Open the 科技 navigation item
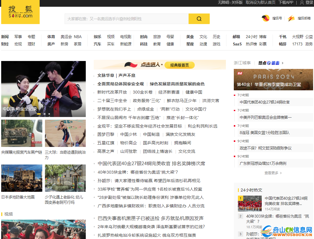This screenshot has height=239, width=314. pos(144,44)
